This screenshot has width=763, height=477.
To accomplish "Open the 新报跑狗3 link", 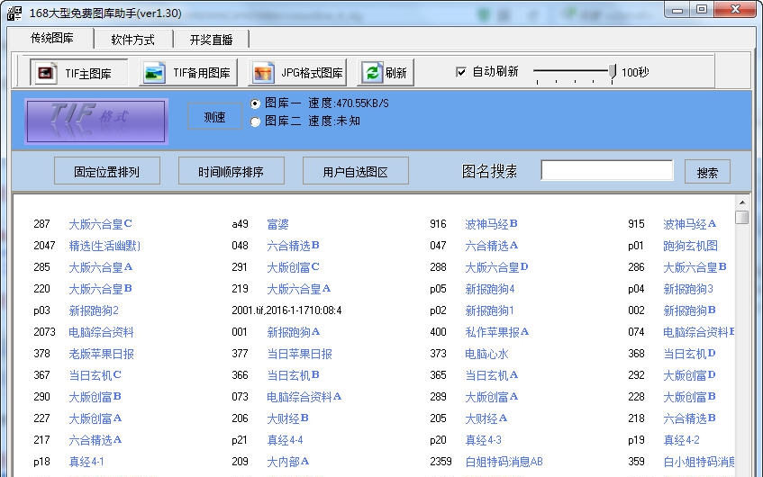I will click(x=688, y=289).
